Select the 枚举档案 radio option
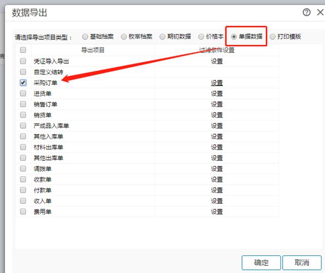325x273 pixels. [x=123, y=37]
